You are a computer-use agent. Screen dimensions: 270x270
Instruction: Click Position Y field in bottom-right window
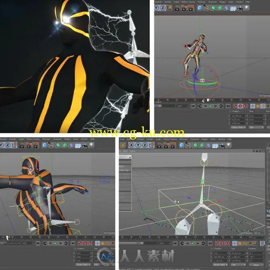coord(220,257)
